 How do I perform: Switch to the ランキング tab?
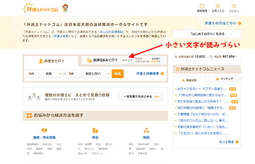[x=224, y=79]
